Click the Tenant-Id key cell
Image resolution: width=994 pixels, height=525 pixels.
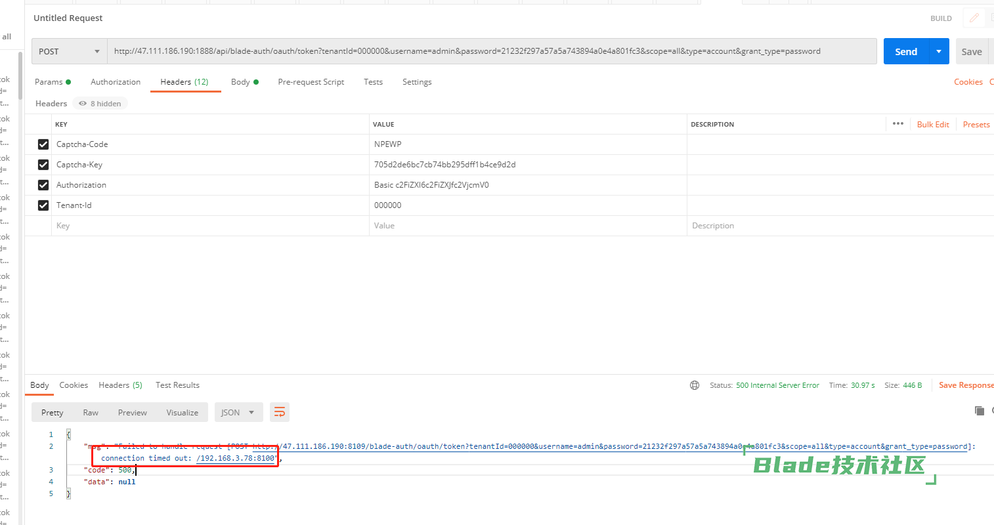tap(210, 205)
